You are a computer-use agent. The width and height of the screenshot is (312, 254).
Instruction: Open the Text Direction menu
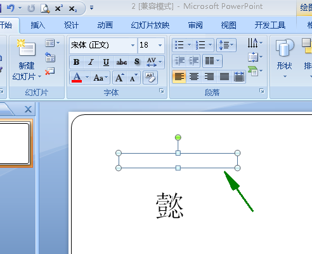tap(255, 43)
